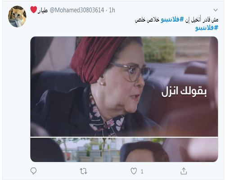The width and height of the screenshot is (225, 180).
Task: Open the display name طيار profile
Action: 43,10
